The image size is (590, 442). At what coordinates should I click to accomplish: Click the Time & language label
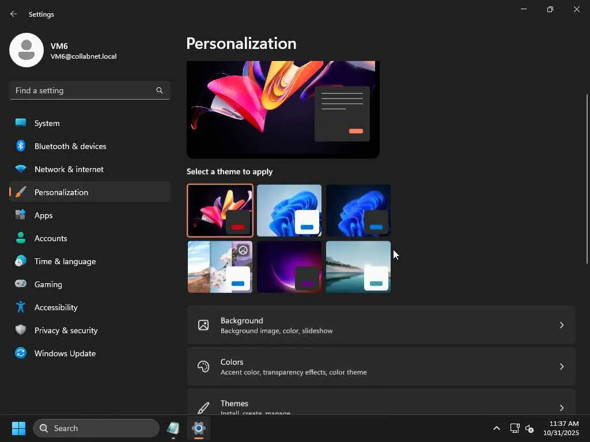[65, 261]
